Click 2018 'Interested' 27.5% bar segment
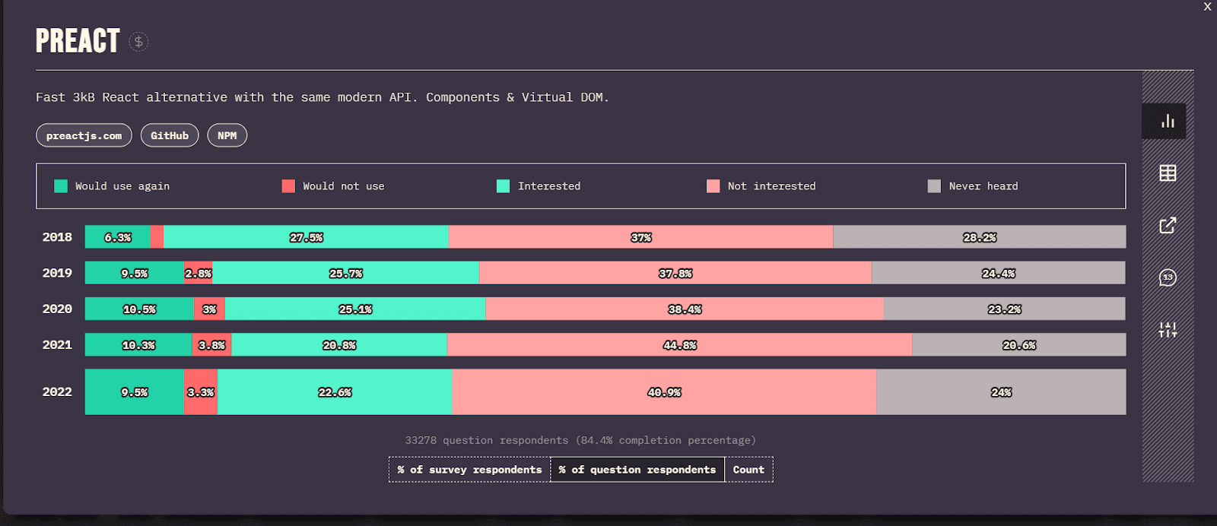 click(x=306, y=237)
